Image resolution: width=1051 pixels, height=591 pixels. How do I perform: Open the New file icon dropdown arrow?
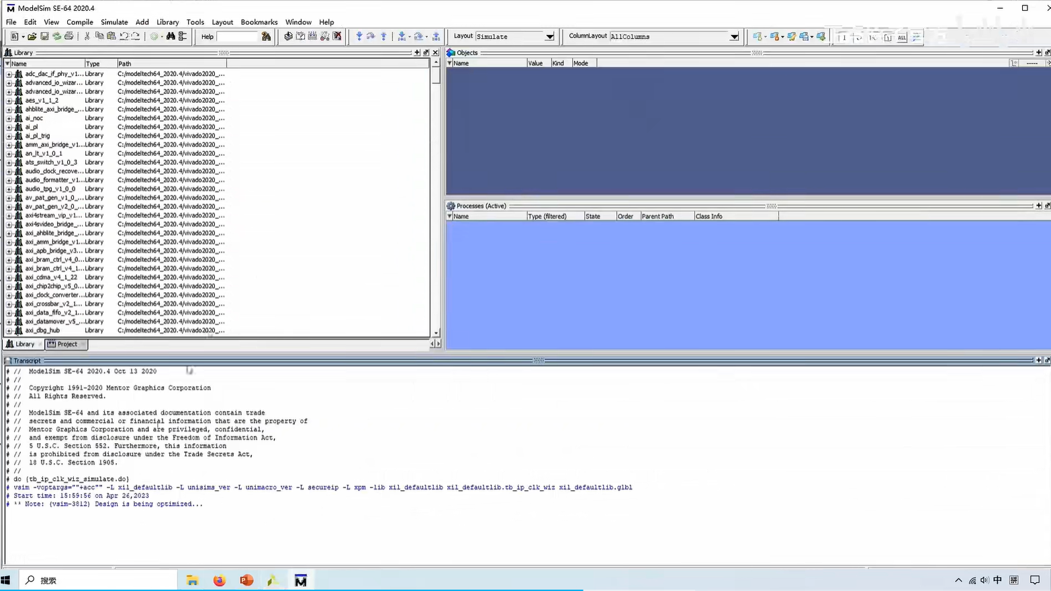23,37
